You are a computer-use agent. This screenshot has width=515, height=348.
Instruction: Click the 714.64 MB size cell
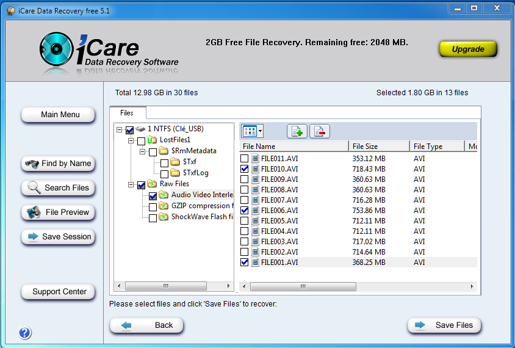click(x=369, y=252)
